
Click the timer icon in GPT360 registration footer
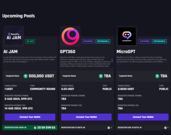point(109,128)
